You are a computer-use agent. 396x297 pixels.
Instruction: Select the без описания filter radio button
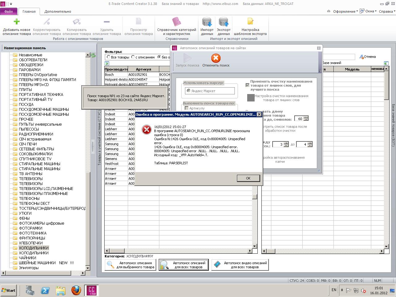click(x=159, y=57)
